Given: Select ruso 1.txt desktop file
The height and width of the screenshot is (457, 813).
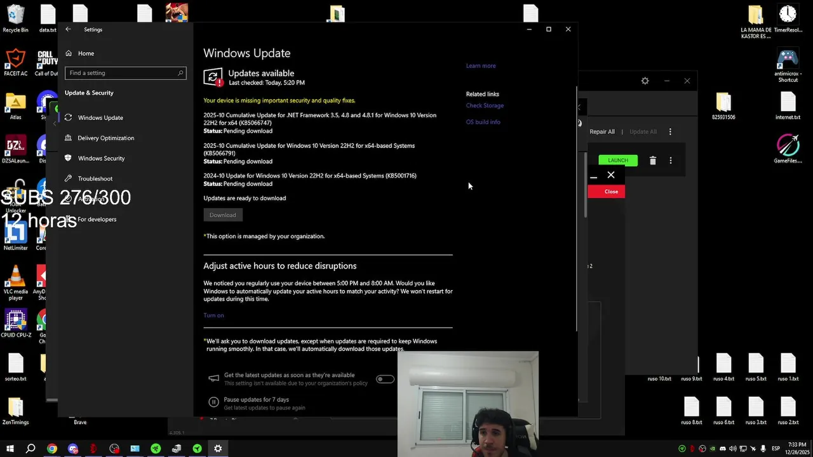Looking at the screenshot, I should [x=788, y=368].
